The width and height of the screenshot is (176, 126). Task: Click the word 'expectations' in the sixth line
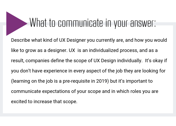(x=56, y=91)
